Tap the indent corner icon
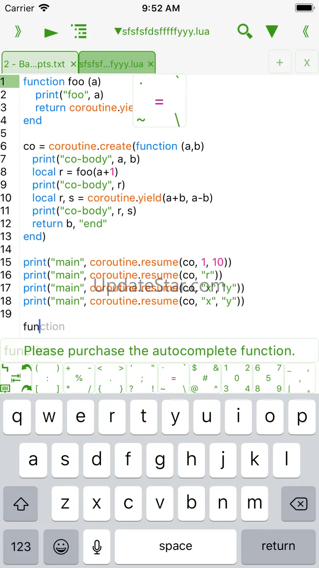319x568 pixels. [5, 367]
